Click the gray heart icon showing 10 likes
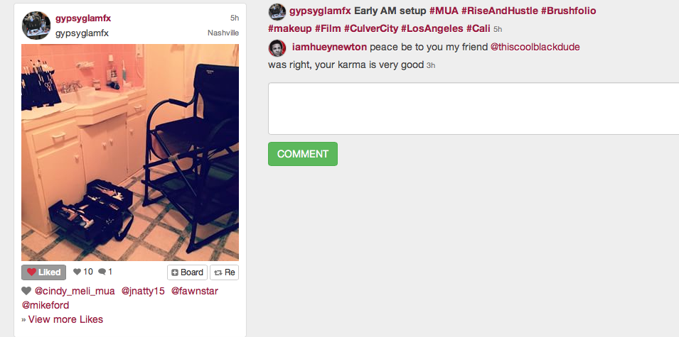The width and height of the screenshot is (679, 337). (77, 272)
